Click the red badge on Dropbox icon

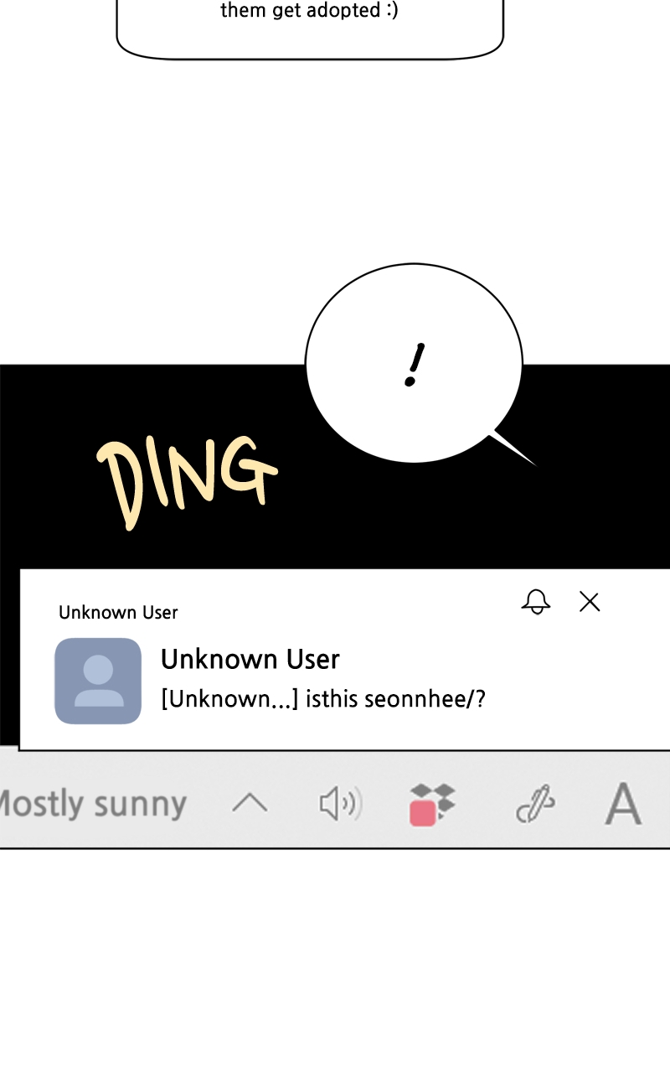pyautogui.click(x=421, y=812)
